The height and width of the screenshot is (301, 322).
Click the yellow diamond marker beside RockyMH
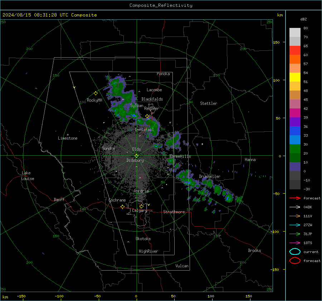(96, 93)
